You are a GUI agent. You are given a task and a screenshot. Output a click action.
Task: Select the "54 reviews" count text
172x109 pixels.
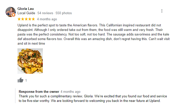45,13
